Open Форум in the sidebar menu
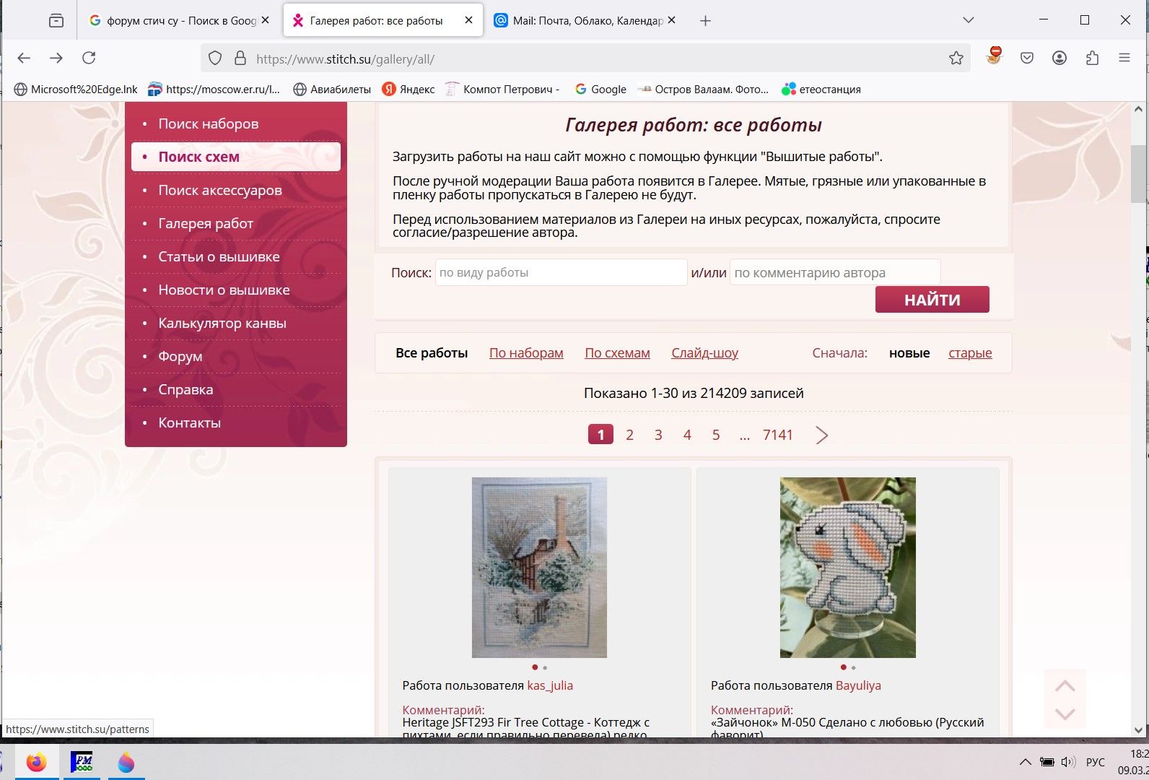This screenshot has height=780, width=1149. pos(180,357)
